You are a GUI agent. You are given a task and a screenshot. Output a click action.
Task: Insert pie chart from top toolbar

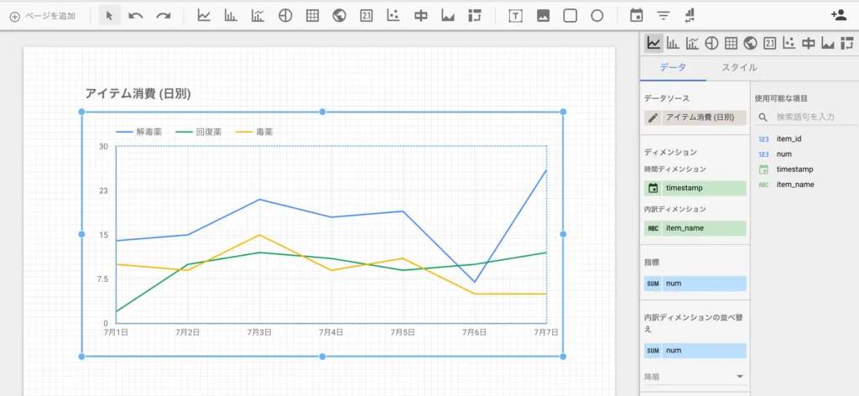click(285, 16)
